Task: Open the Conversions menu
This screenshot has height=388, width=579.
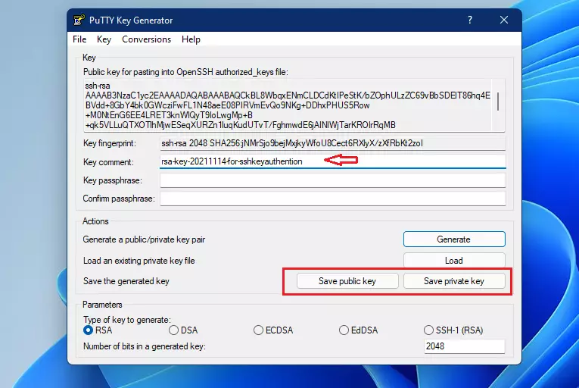Action: tap(147, 39)
